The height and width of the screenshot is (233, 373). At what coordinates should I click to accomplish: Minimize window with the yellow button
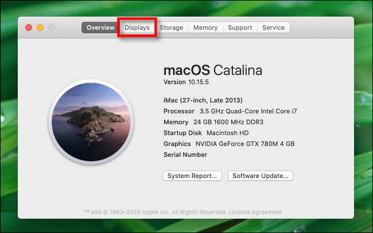tap(40, 27)
